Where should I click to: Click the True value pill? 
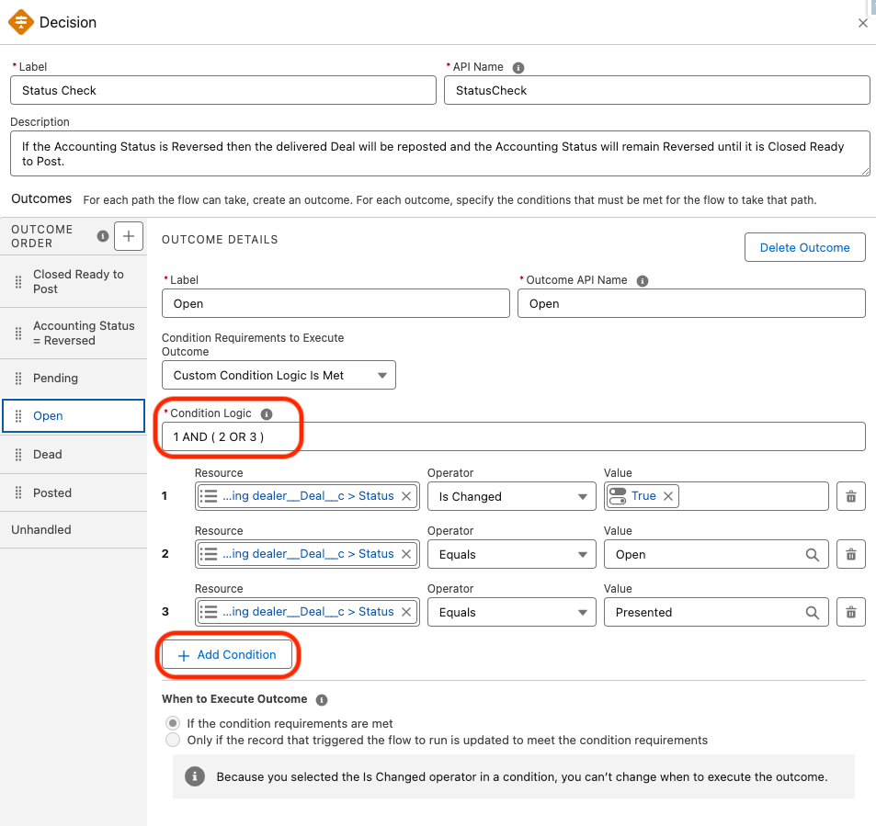643,496
